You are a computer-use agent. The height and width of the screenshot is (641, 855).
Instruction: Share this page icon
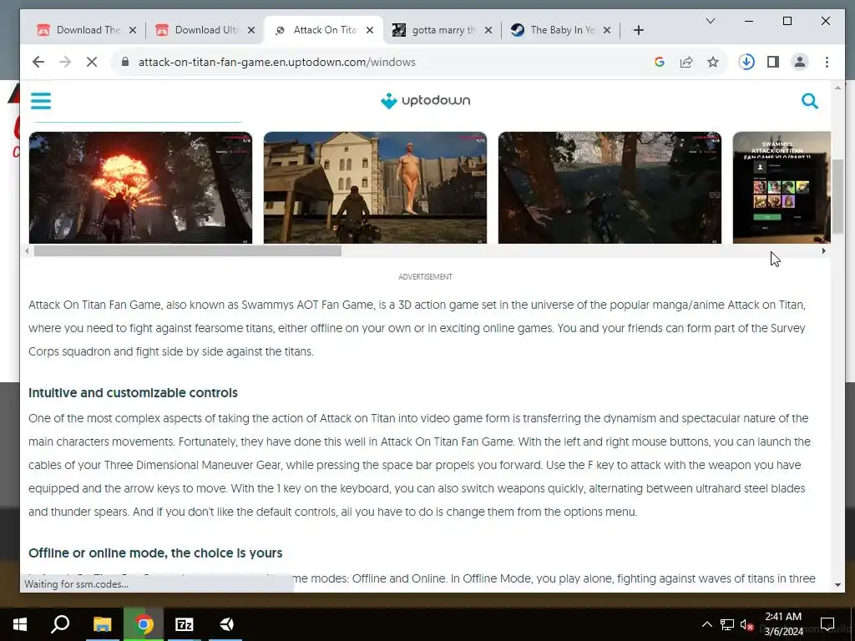pyautogui.click(x=686, y=62)
